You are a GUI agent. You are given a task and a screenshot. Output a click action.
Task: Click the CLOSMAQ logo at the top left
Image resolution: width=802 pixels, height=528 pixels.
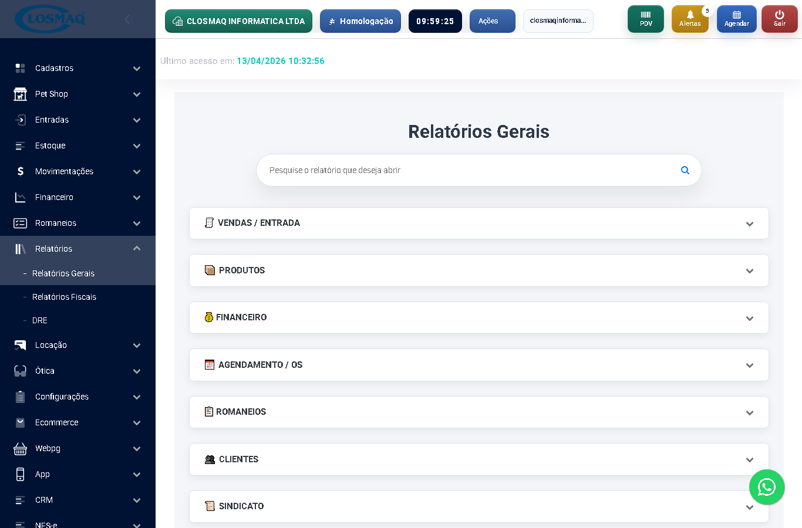click(50, 18)
